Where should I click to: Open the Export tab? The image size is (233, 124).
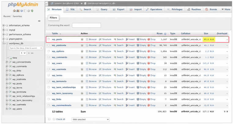(119, 9)
